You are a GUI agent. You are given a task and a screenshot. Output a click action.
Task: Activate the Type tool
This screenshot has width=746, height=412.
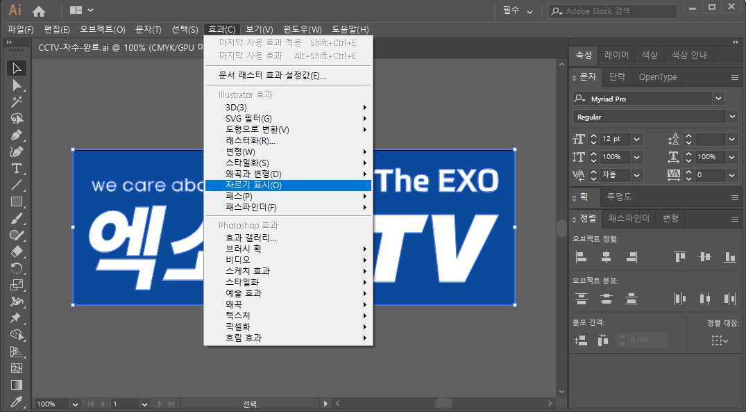click(17, 168)
